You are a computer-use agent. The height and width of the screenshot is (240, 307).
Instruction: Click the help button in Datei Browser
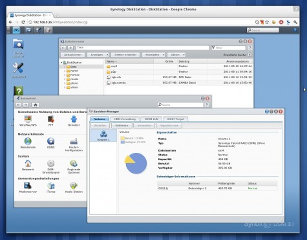[x=249, y=48]
